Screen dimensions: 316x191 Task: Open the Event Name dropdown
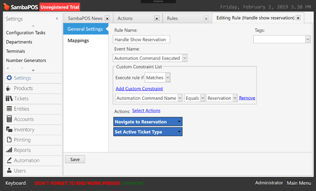[185, 58]
